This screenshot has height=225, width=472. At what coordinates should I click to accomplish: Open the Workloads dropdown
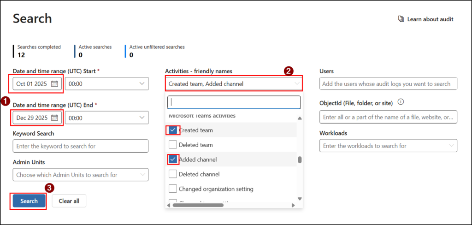(x=450, y=146)
